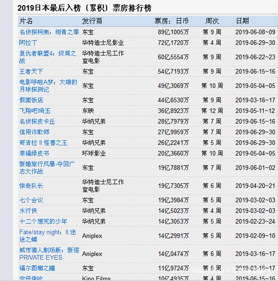Click the page title 2019日本最后入榜（累积）票房排行榜
This screenshot has width=278, height=281.
click(85, 8)
